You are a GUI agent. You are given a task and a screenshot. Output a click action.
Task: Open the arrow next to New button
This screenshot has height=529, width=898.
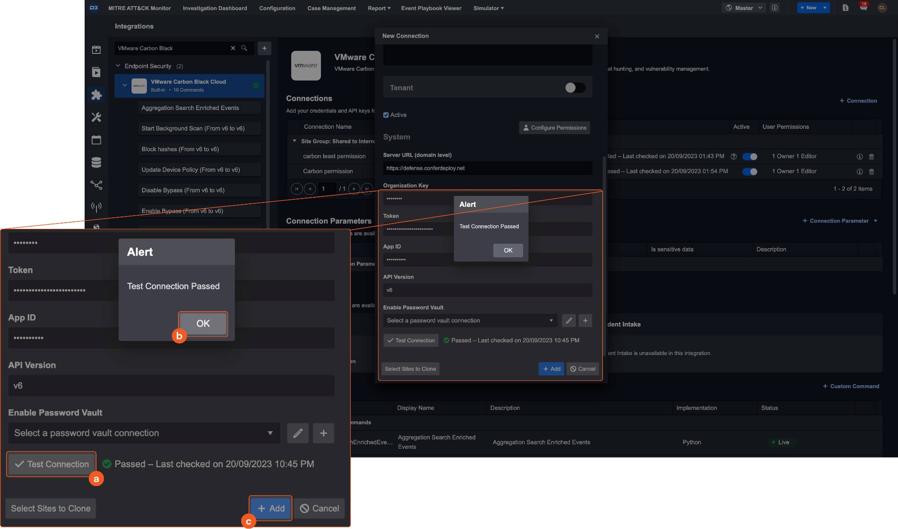825,8
